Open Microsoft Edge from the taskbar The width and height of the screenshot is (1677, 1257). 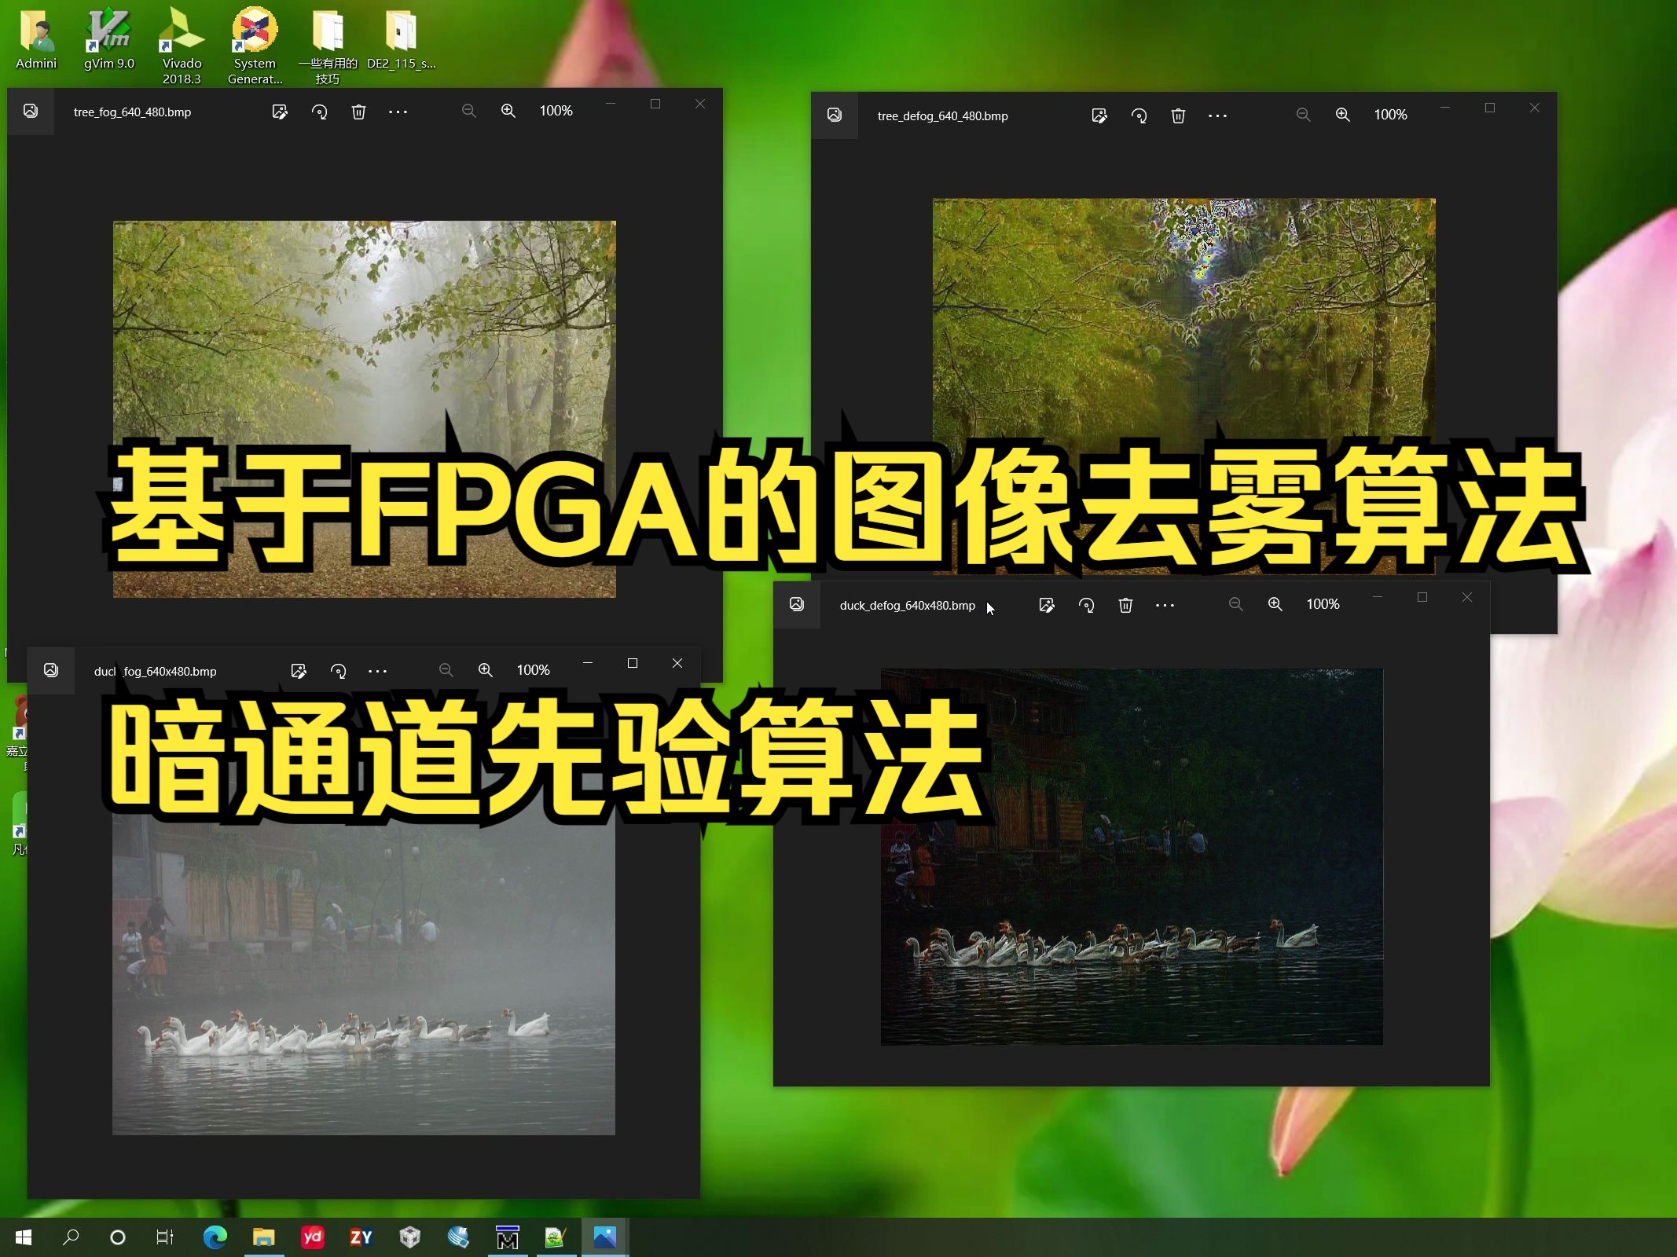pos(215,1237)
